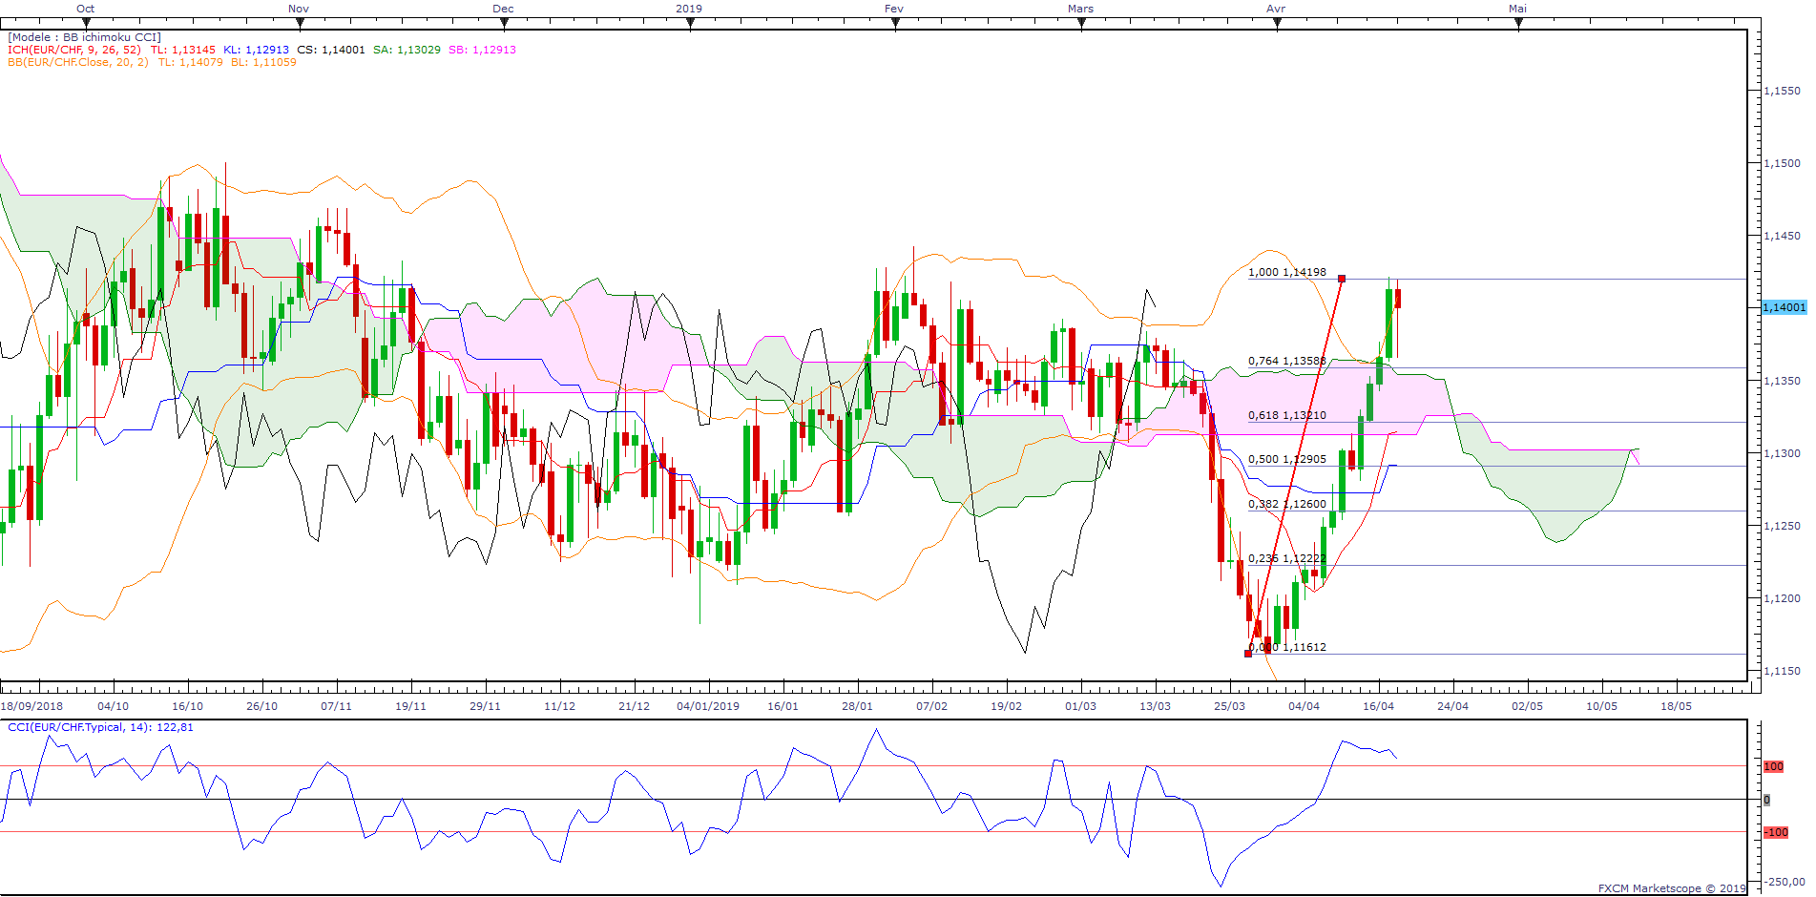Click the 04/01/2019 date axis label
Image resolution: width=1816 pixels, height=897 pixels.
tap(708, 706)
